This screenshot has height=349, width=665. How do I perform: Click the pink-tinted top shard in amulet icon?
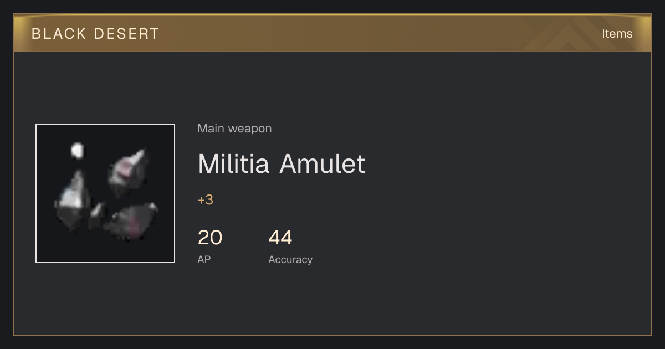pos(129,171)
